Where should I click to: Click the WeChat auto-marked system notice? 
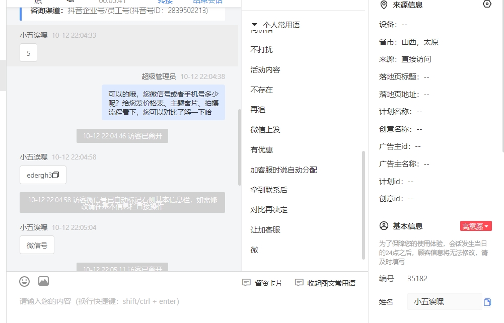coord(122,203)
